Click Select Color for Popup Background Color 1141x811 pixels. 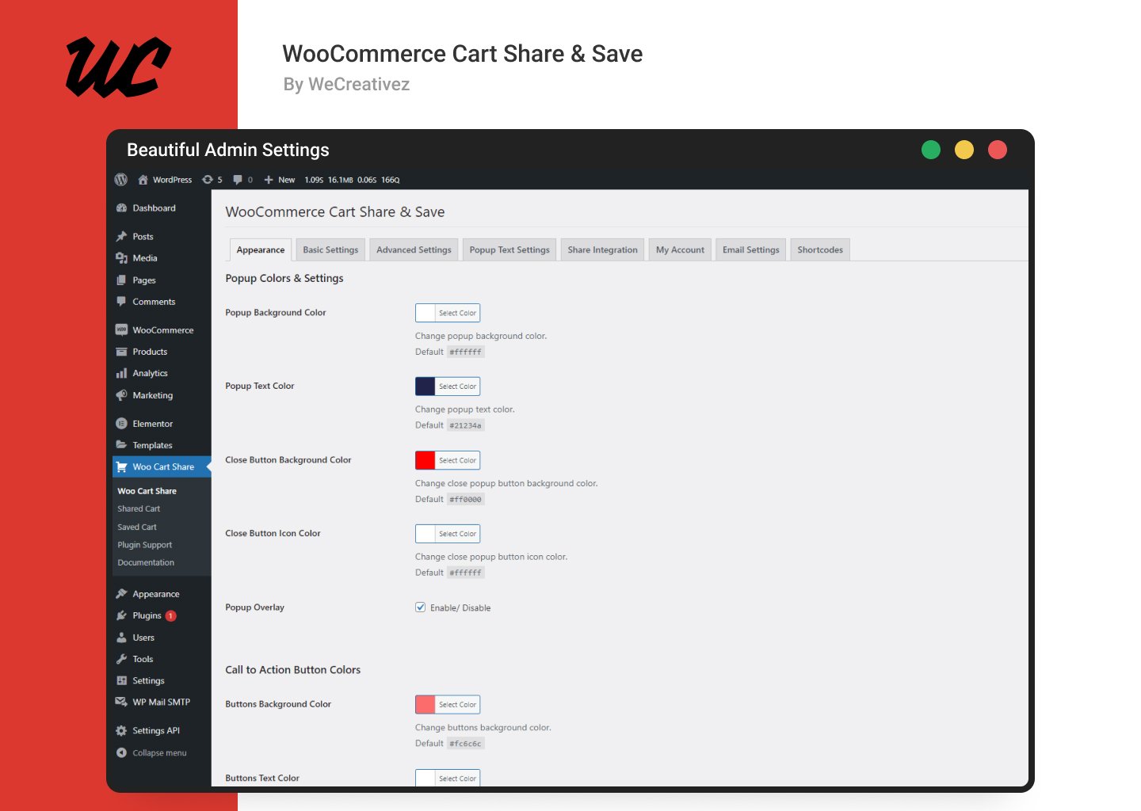pos(458,313)
